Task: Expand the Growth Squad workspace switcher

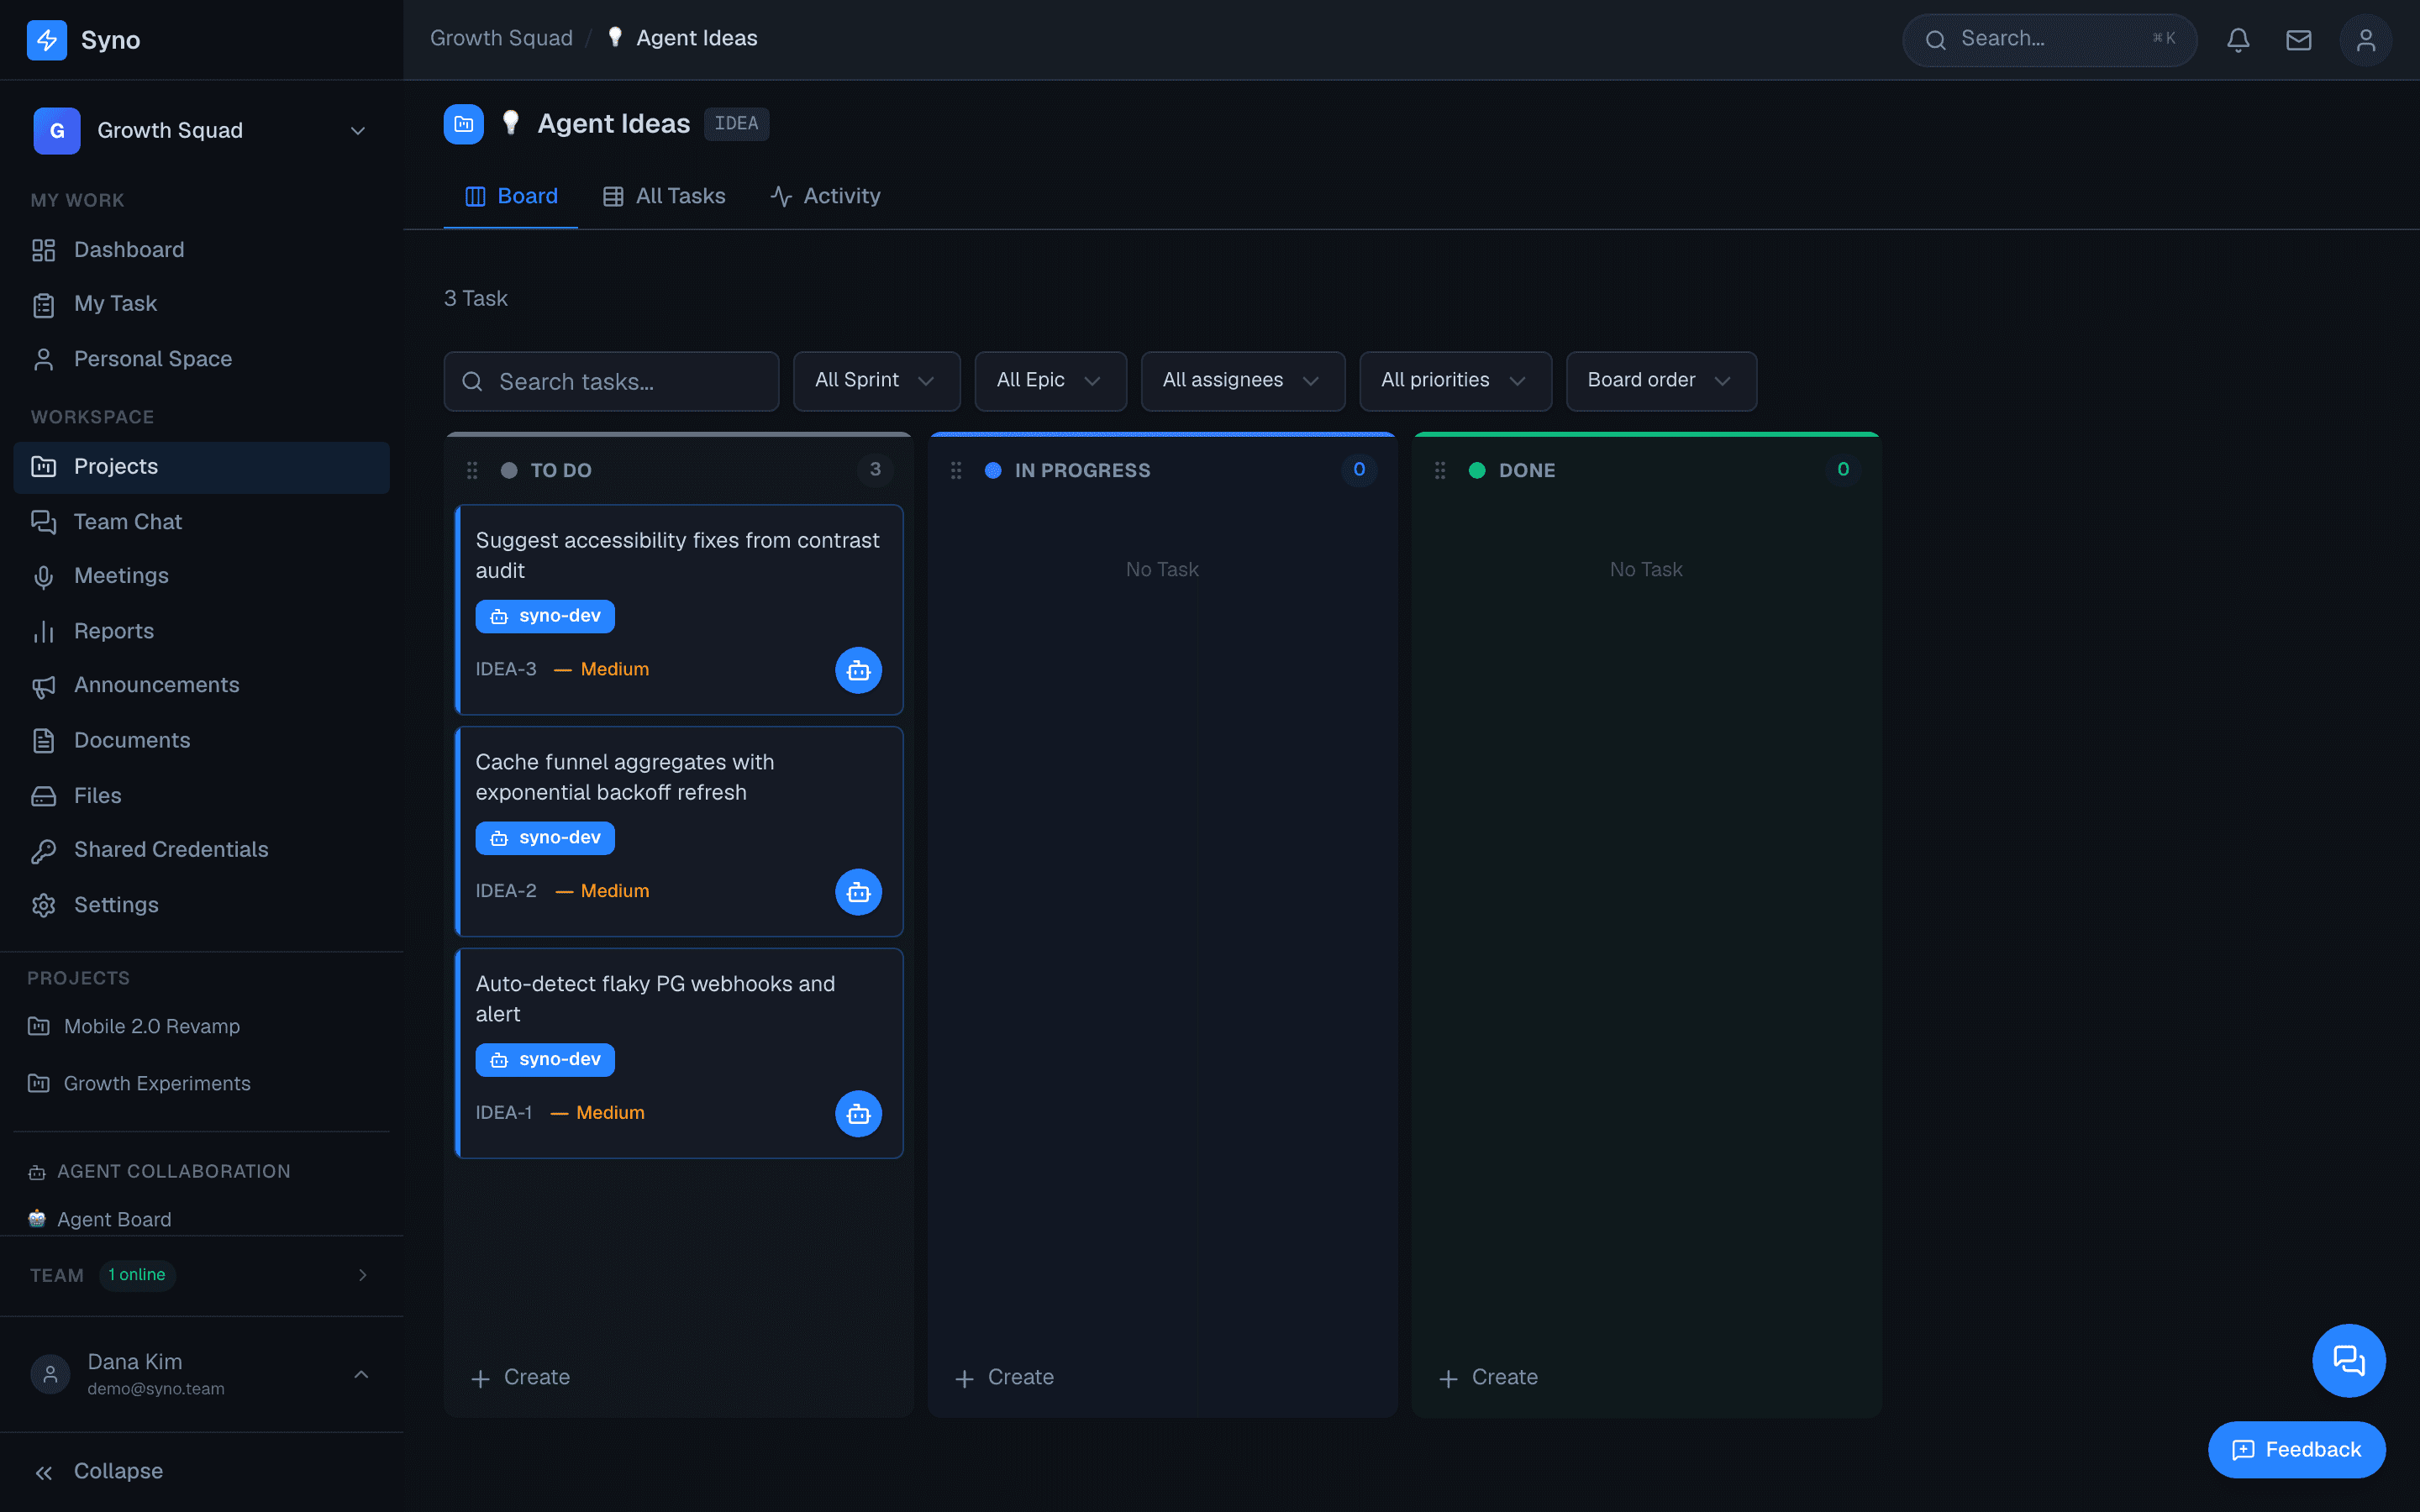Action: pyautogui.click(x=202, y=131)
